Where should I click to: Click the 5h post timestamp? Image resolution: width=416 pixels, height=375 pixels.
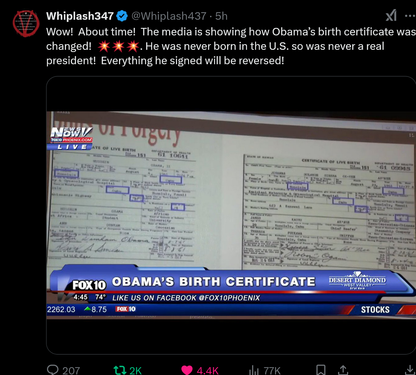[x=221, y=16]
